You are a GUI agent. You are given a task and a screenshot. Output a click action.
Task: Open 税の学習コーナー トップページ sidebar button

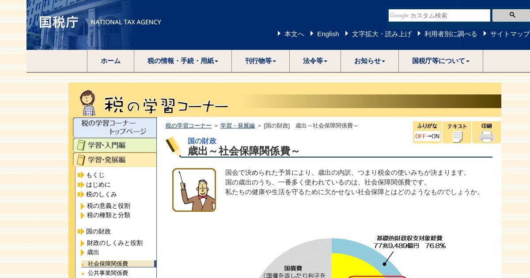pos(115,128)
